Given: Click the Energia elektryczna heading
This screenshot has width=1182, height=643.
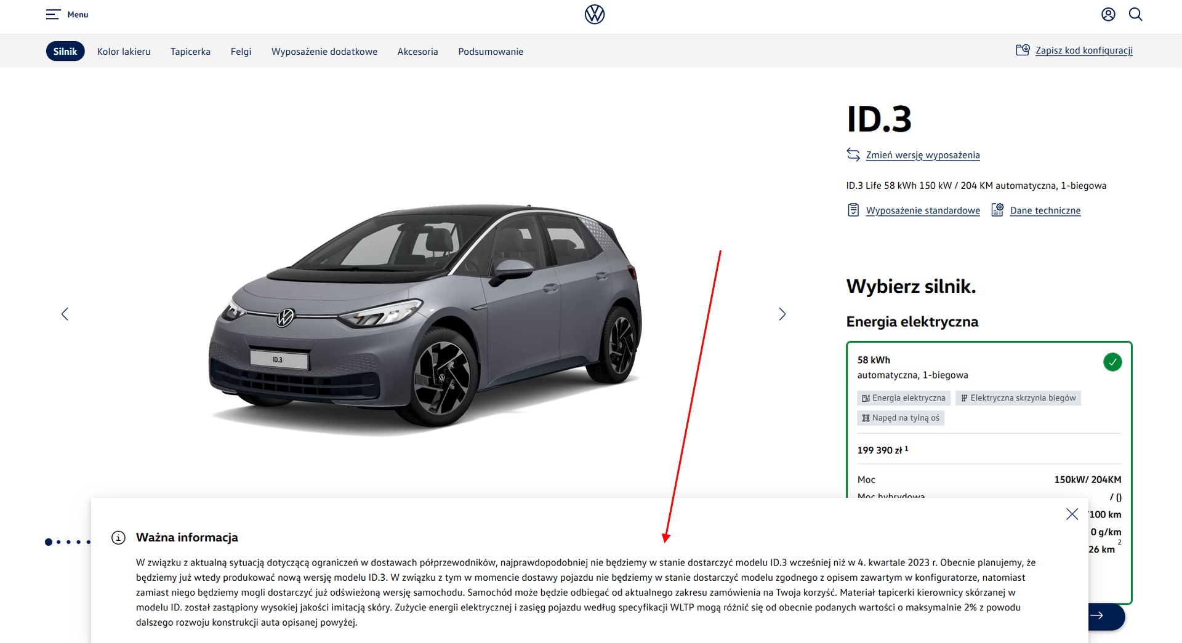Looking at the screenshot, I should [x=912, y=321].
